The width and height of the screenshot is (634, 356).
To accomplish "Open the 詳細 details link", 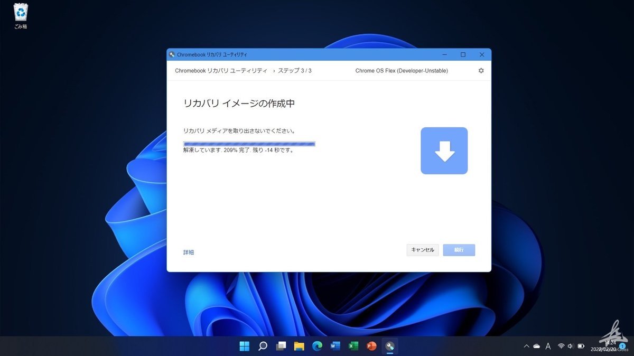I will pos(189,252).
